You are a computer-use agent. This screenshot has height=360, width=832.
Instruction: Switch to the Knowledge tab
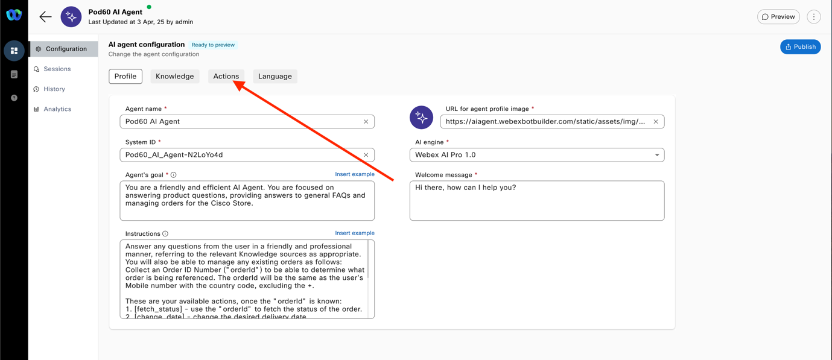point(174,77)
